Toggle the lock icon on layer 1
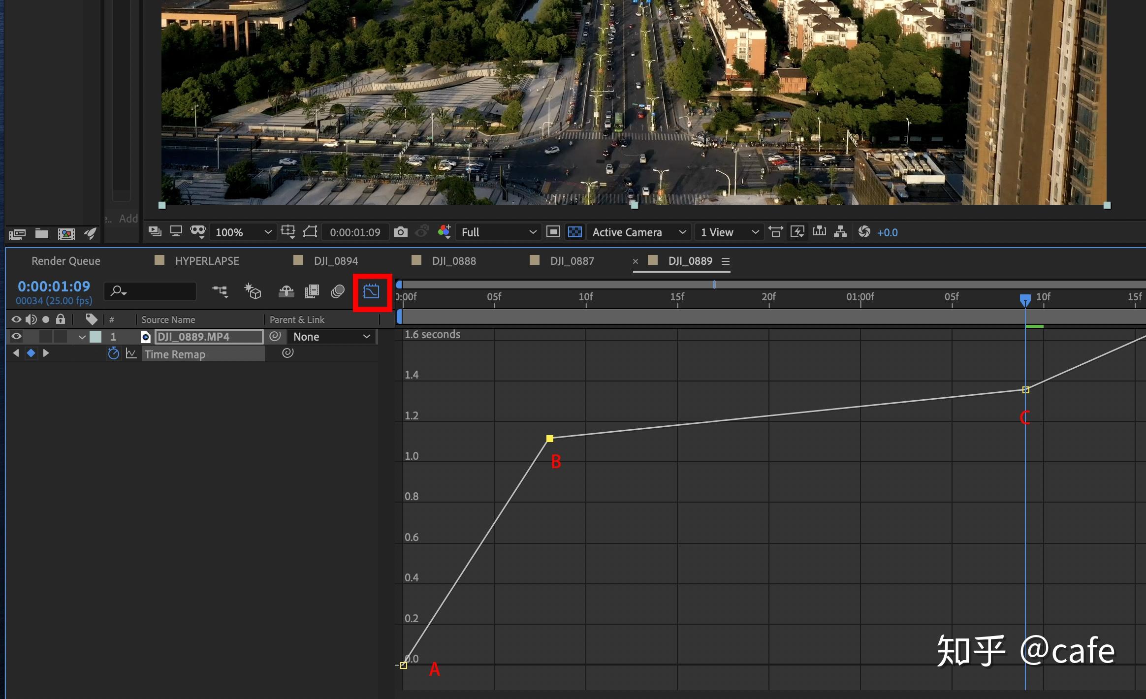 [x=62, y=336]
